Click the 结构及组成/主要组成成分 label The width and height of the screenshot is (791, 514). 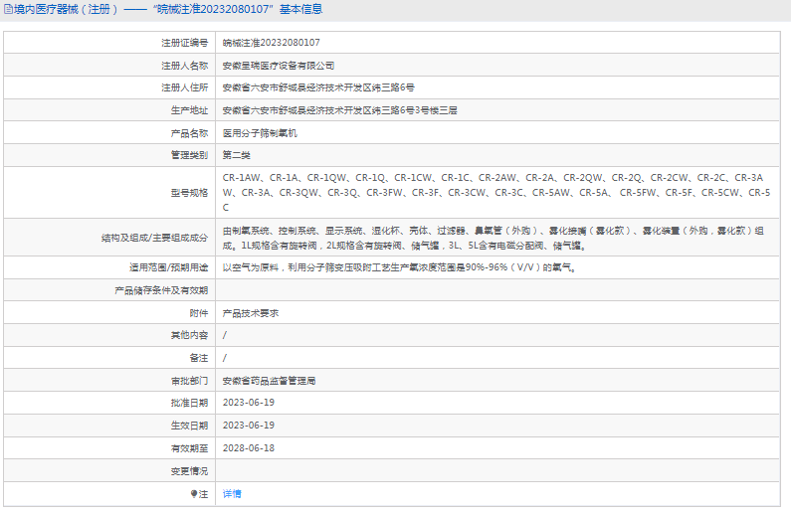155,238
